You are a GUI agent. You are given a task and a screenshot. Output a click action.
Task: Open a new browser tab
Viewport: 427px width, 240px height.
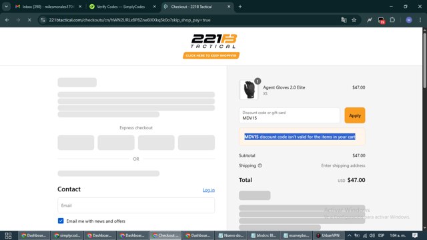[x=240, y=7]
